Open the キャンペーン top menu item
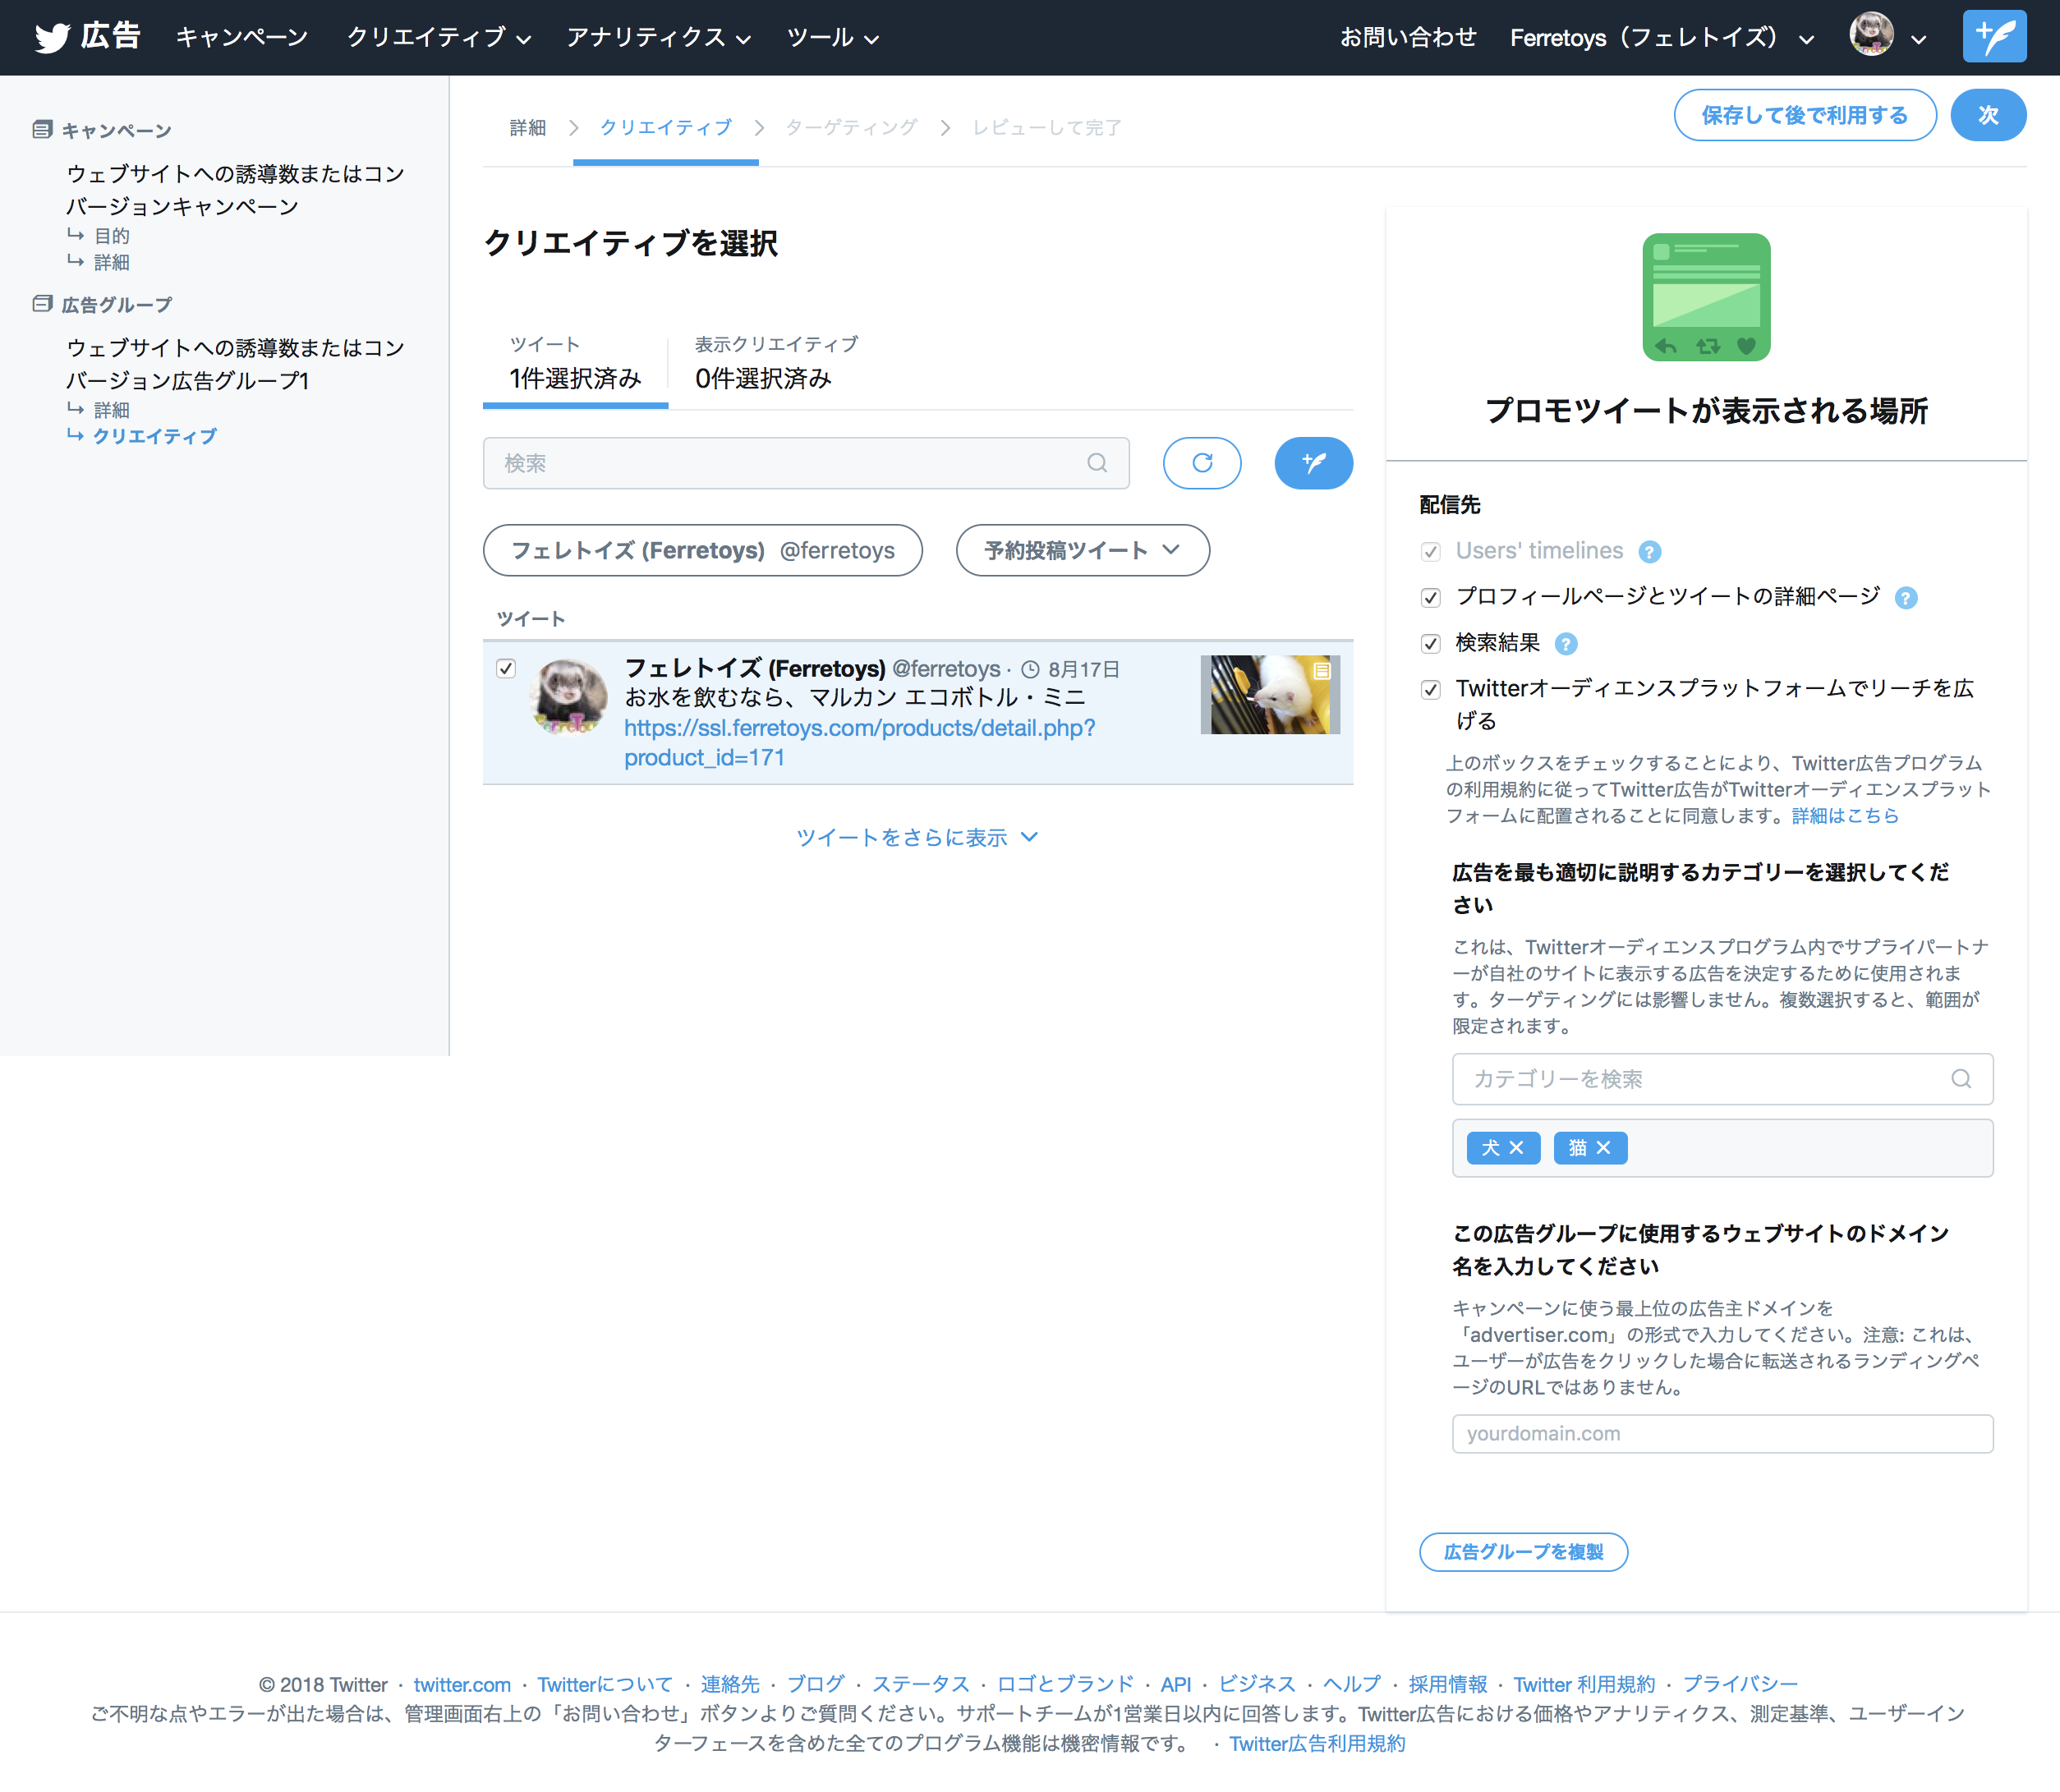This screenshot has width=2060, height=1792. (242, 38)
